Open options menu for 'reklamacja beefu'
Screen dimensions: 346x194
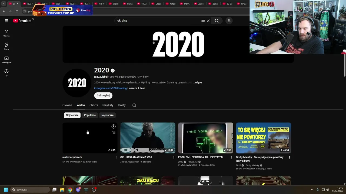tap(116, 158)
